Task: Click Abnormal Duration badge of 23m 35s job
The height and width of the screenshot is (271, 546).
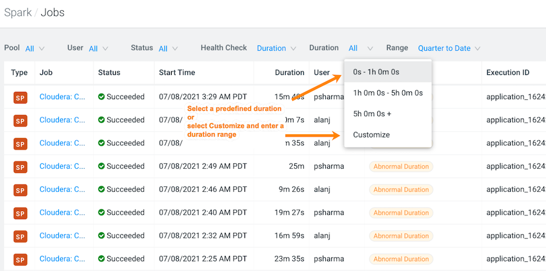Action: [401, 259]
